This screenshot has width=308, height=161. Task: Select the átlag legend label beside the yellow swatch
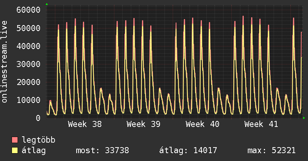[x=34, y=151]
